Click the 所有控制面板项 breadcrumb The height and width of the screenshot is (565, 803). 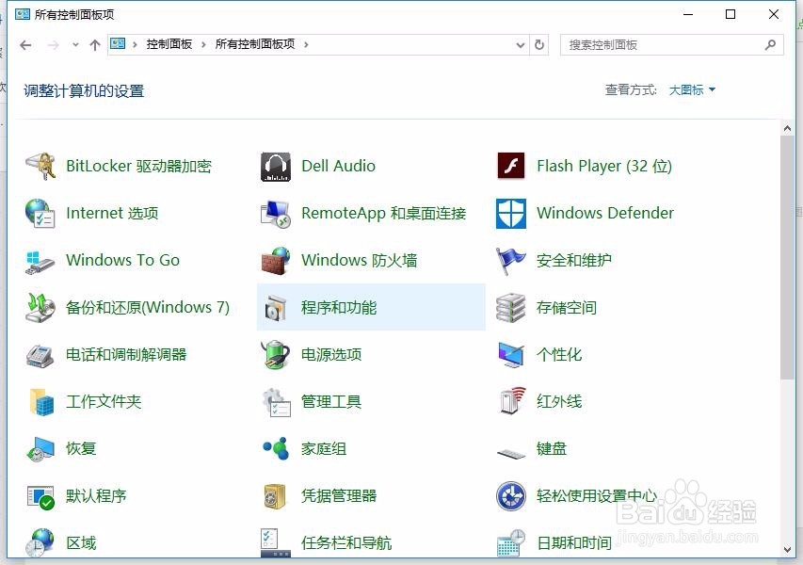(x=255, y=44)
